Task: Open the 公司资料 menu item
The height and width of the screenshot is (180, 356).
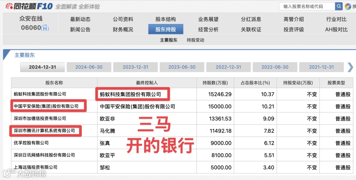Action: 123,19
